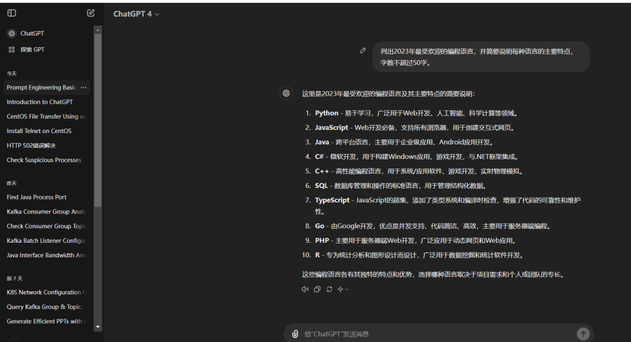Open ChatGPT from the sidebar logo entry
This screenshot has height=342, width=631.
click(x=26, y=33)
